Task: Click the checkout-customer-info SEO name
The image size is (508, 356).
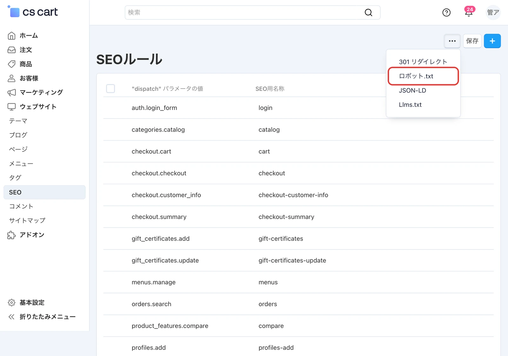Action: (293, 195)
